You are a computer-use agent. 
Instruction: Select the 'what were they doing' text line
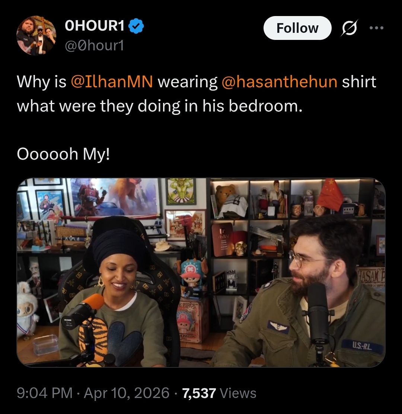[x=160, y=106]
